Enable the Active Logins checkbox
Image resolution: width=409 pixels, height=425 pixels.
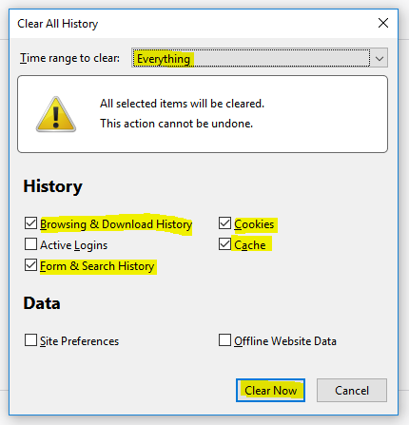point(30,244)
